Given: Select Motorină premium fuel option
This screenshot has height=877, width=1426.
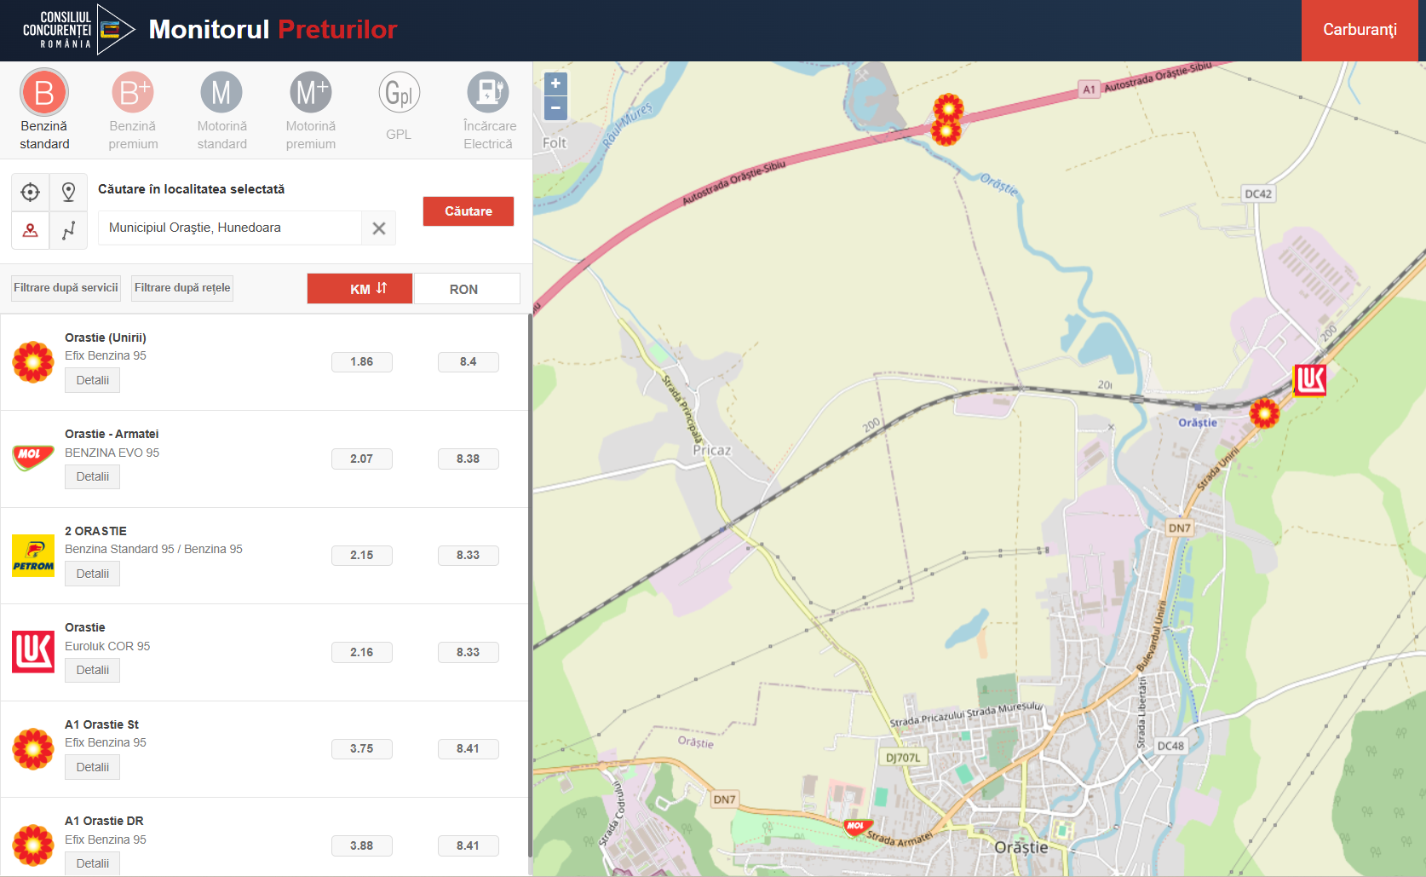Looking at the screenshot, I should [x=311, y=93].
